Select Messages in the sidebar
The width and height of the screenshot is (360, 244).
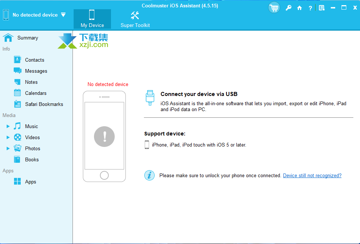36,71
